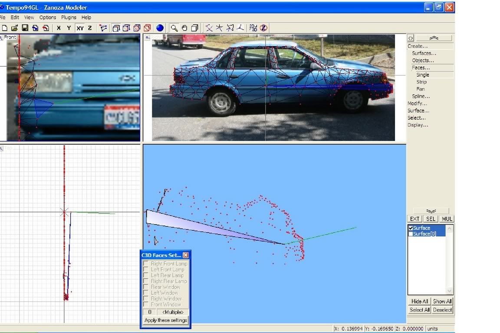Open the Plugins menu
500x333 pixels.
[69, 17]
